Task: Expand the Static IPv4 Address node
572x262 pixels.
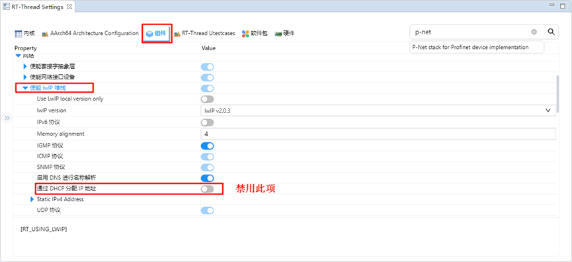Action: pyautogui.click(x=32, y=199)
